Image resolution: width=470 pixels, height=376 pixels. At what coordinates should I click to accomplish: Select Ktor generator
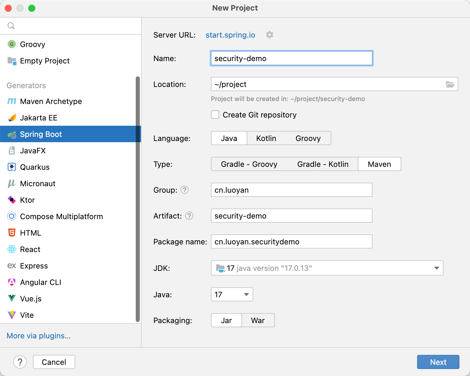[x=70, y=200]
